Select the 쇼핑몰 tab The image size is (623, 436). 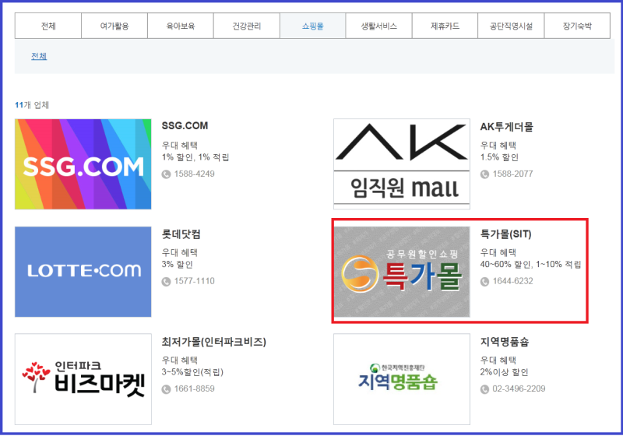[313, 26]
